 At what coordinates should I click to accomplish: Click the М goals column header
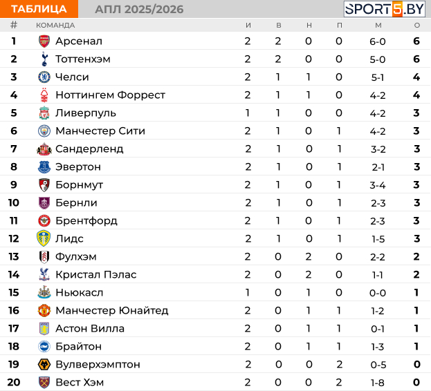[378, 26]
